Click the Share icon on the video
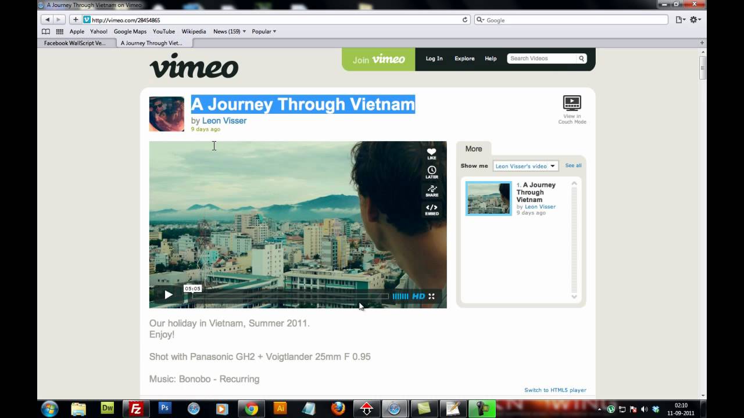 point(431,190)
